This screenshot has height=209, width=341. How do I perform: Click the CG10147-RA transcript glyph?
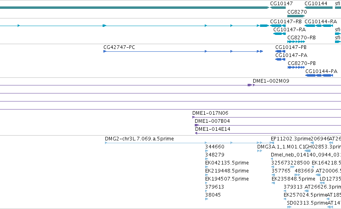pos(279,34)
